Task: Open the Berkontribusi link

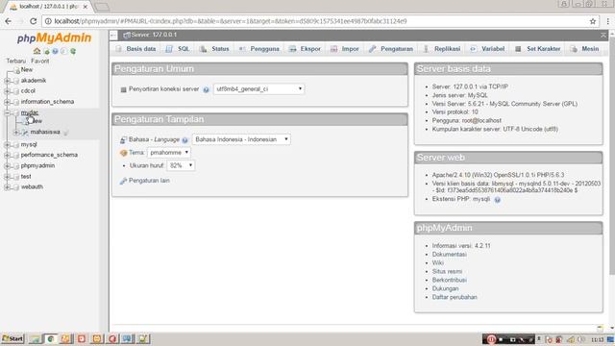Action: [x=449, y=281]
